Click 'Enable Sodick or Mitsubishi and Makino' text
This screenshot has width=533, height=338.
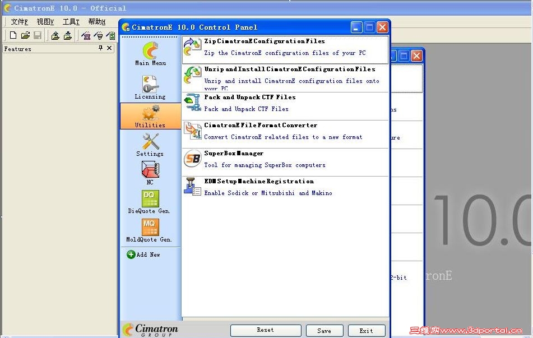pos(268,193)
